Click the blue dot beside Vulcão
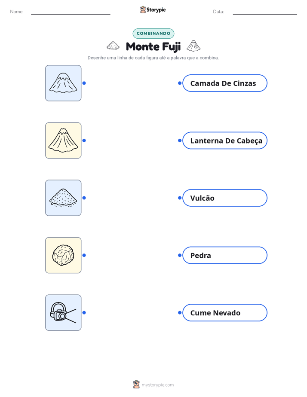Screen dimensions: 307x397 [x=180, y=198]
